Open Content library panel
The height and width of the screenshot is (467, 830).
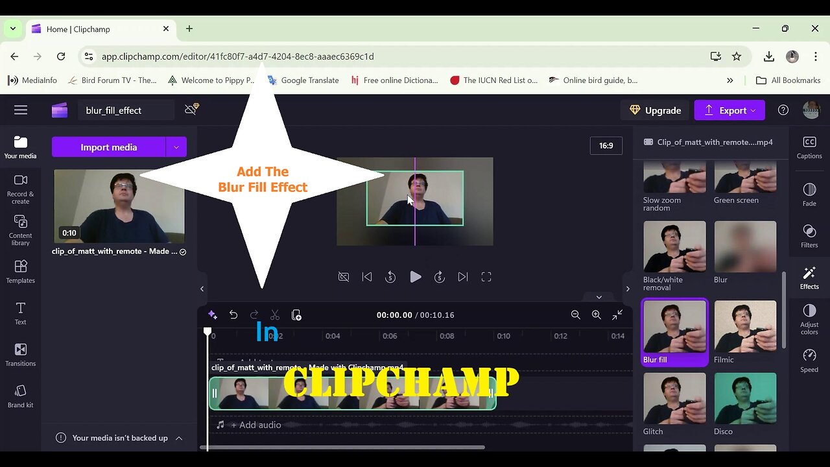tap(21, 230)
